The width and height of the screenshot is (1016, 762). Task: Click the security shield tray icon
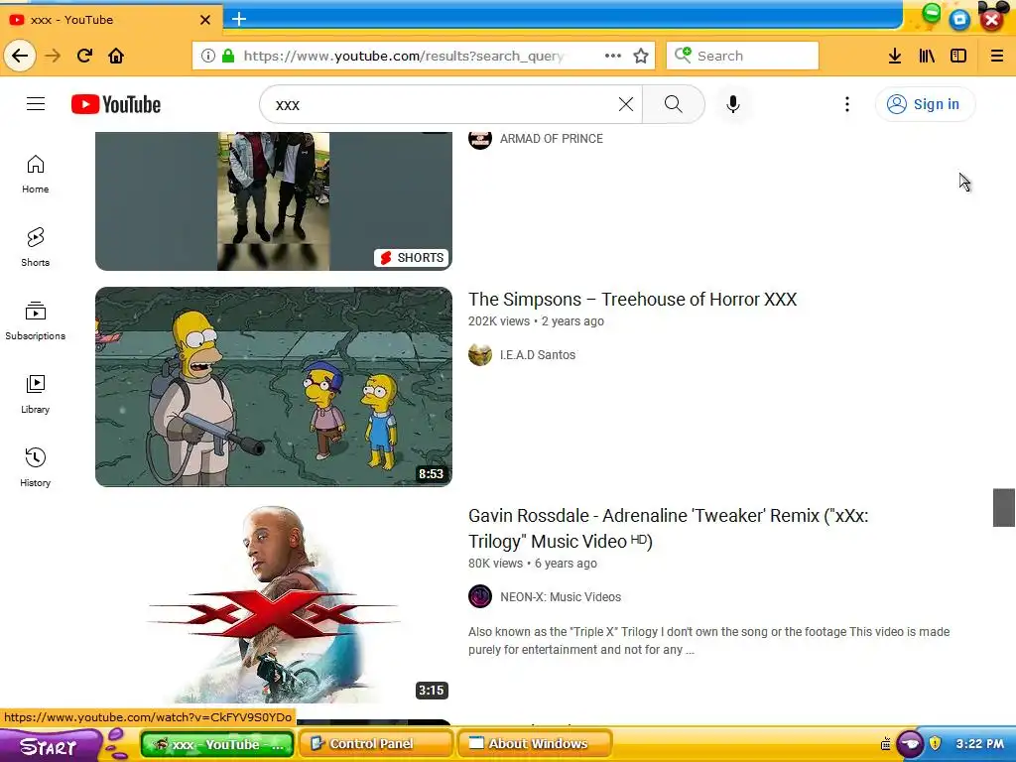(x=935, y=742)
